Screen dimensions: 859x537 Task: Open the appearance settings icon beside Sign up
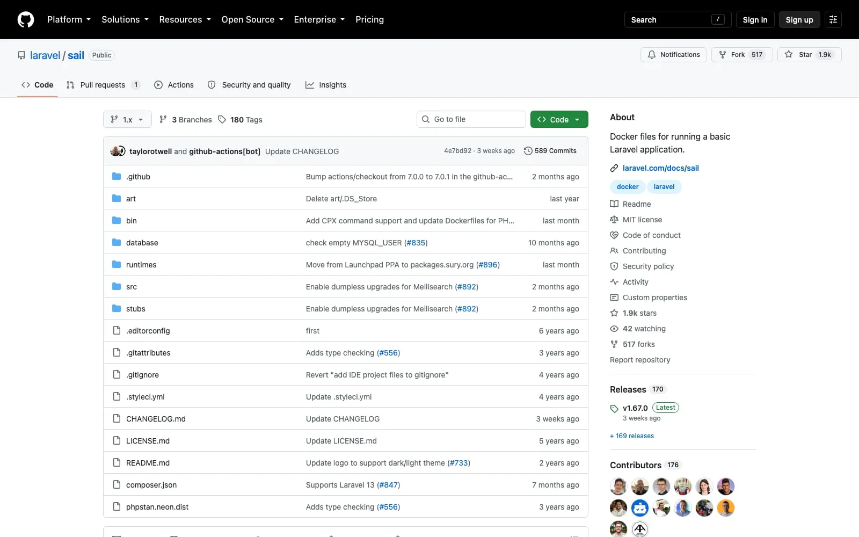click(833, 19)
